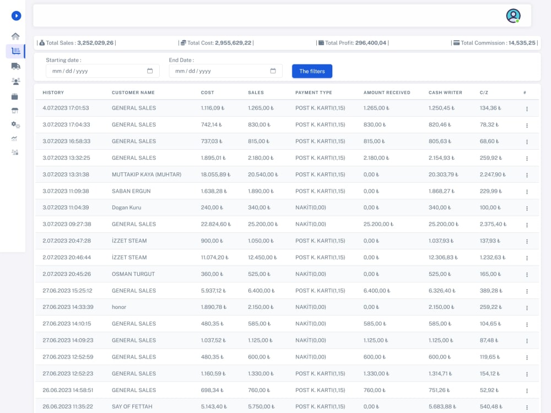Viewport: 551px width, 413px height.
Task: Open the settings gears icon in the sidebar
Action: click(15, 124)
